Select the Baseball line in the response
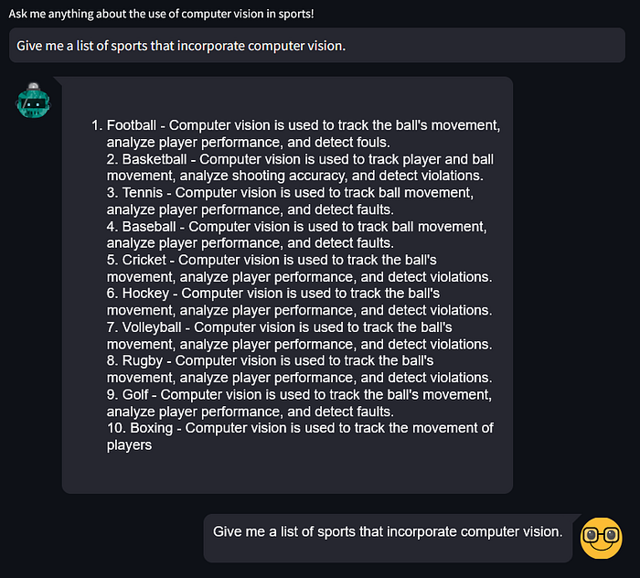This screenshot has width=640, height=578. [297, 235]
